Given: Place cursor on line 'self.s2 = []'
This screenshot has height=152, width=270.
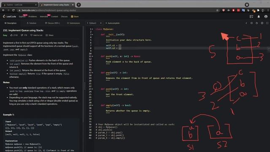Looking at the screenshot, I should point(113,48).
